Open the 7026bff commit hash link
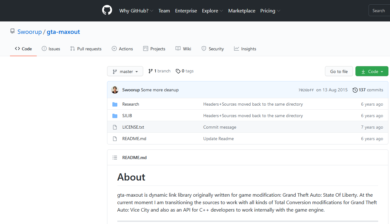Viewport: 390px width, 224px height. (306, 90)
